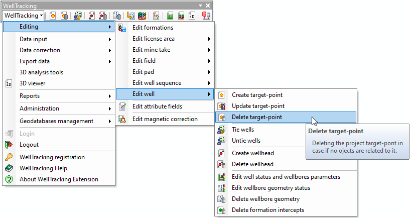Click Create wellhead icon in the toolbar
411x218 pixels.
pyautogui.click(x=91, y=16)
